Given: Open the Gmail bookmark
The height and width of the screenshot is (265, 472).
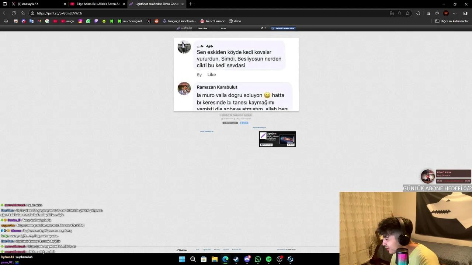Looking at the screenshot, I should pos(39,21).
